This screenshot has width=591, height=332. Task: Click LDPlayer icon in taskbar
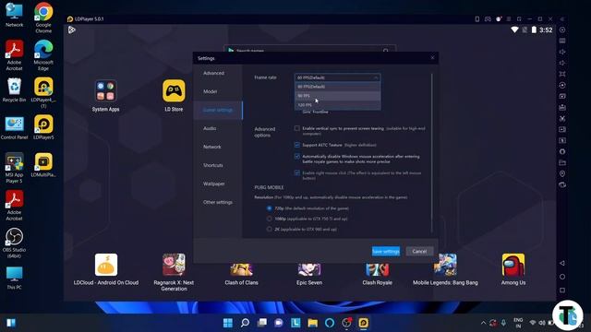pos(363,323)
